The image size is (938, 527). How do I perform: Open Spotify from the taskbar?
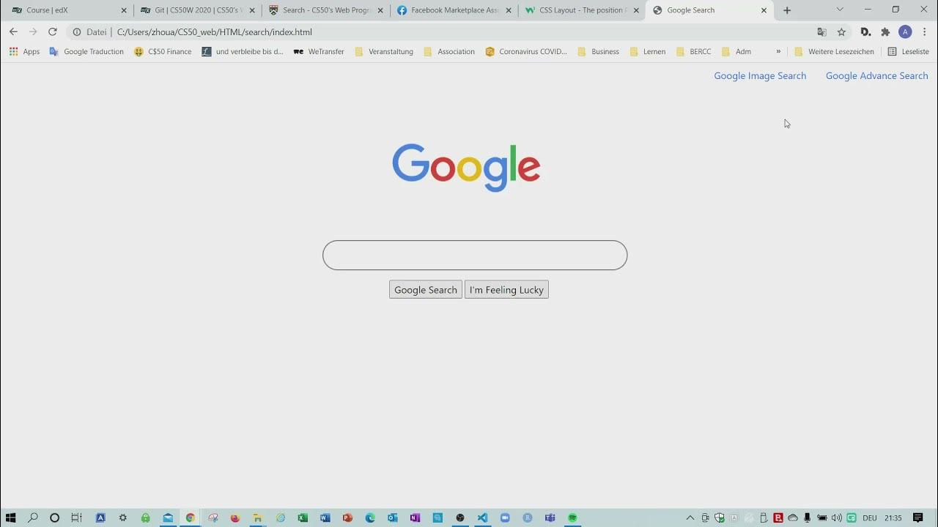point(572,517)
